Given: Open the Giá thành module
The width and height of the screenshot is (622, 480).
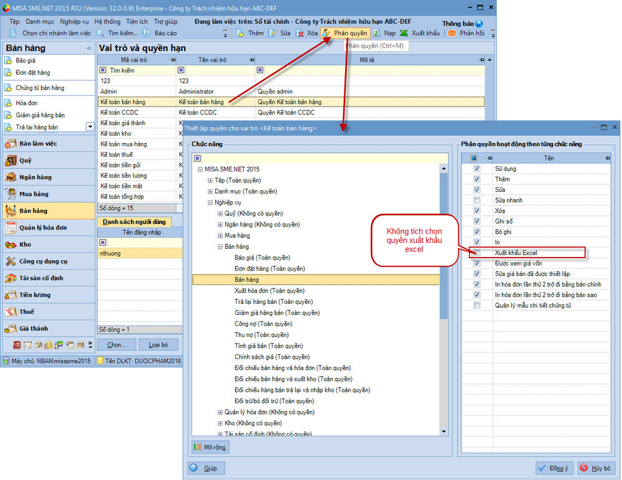Looking at the screenshot, I should [x=48, y=328].
